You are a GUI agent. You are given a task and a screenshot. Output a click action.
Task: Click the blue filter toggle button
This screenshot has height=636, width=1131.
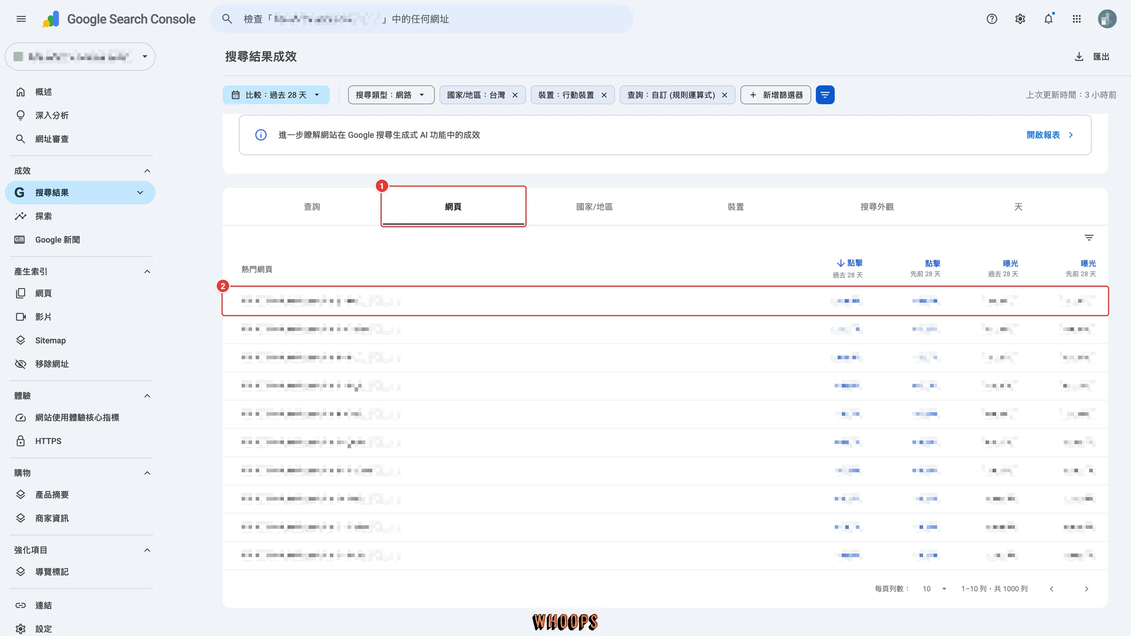tap(825, 95)
